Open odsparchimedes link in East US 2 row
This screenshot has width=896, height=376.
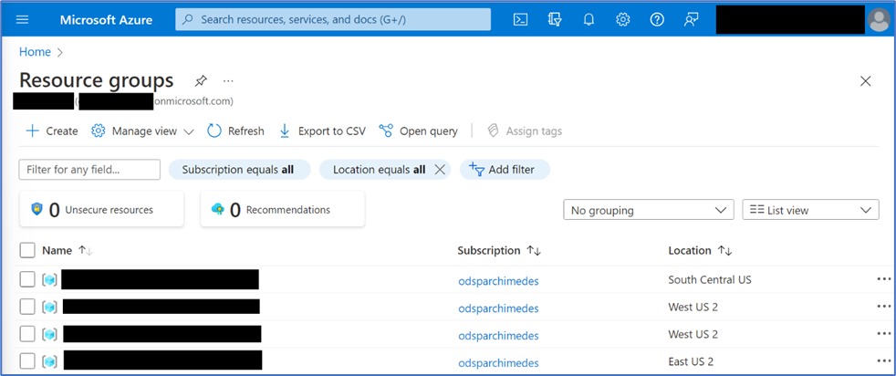point(498,363)
